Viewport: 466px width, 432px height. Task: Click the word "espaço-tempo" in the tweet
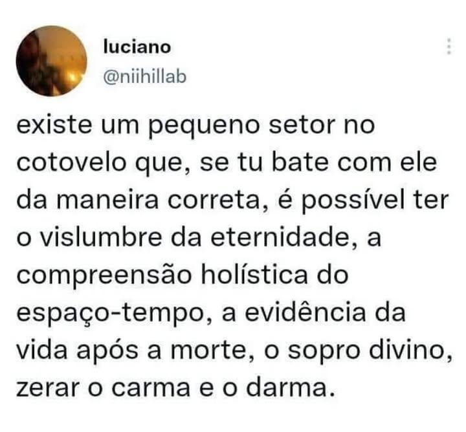click(109, 314)
